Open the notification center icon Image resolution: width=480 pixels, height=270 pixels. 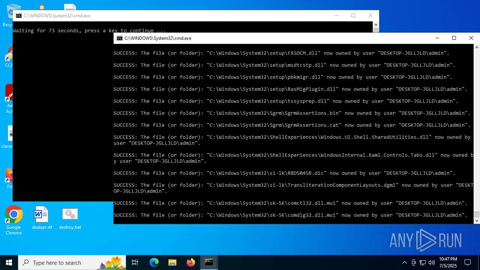point(468,262)
